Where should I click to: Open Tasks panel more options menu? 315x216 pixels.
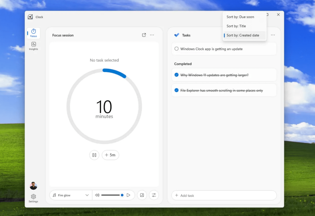pyautogui.click(x=273, y=35)
